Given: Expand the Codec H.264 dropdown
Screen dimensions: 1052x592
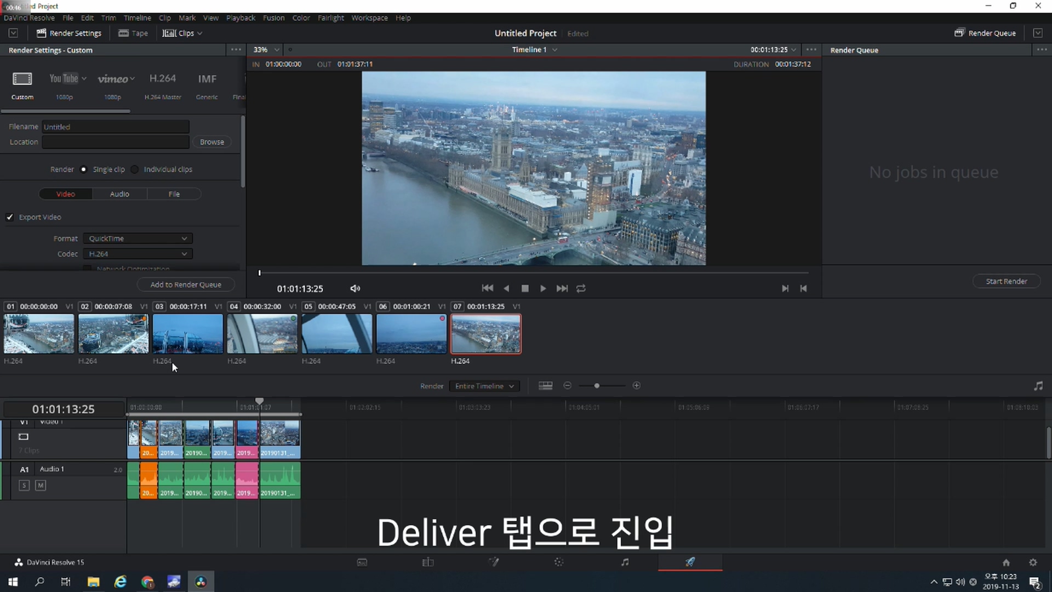Looking at the screenshot, I should (138, 254).
